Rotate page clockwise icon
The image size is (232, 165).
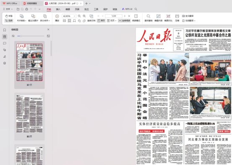click(x=84, y=21)
